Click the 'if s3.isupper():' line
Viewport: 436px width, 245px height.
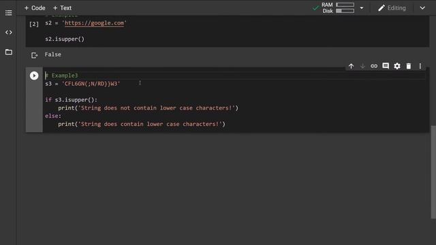(x=71, y=100)
